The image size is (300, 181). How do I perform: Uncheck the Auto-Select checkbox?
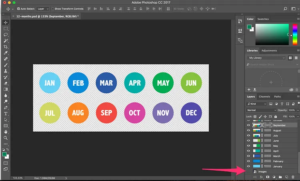point(18,9)
